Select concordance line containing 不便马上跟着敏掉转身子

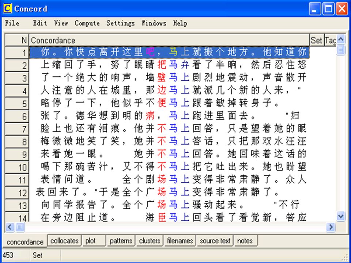pos(169,103)
